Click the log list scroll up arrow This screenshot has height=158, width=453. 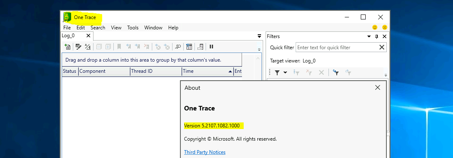(x=258, y=58)
